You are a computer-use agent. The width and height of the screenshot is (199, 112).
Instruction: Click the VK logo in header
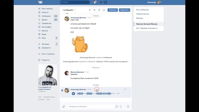pos(40,2)
